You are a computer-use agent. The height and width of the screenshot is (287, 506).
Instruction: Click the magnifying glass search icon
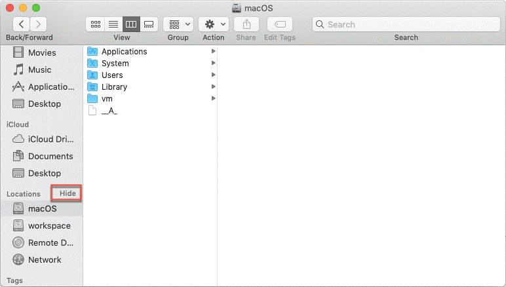pyautogui.click(x=319, y=24)
